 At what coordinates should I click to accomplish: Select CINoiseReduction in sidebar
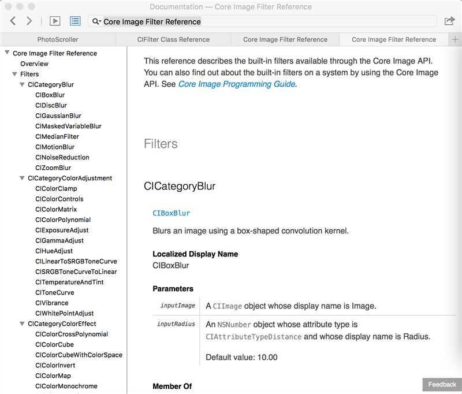click(x=62, y=157)
